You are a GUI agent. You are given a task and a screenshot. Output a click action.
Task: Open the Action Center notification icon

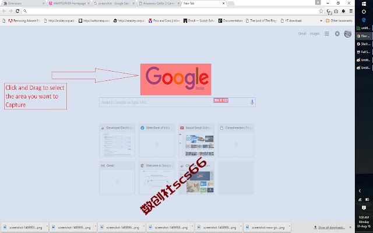(364, 208)
